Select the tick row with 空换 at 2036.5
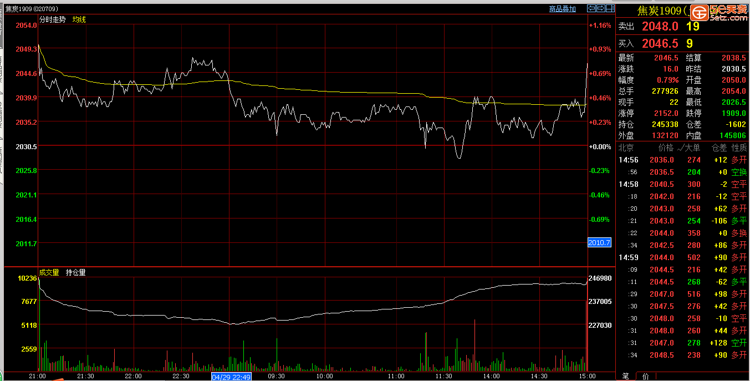This screenshot has height=381, width=750. pyautogui.click(x=683, y=172)
